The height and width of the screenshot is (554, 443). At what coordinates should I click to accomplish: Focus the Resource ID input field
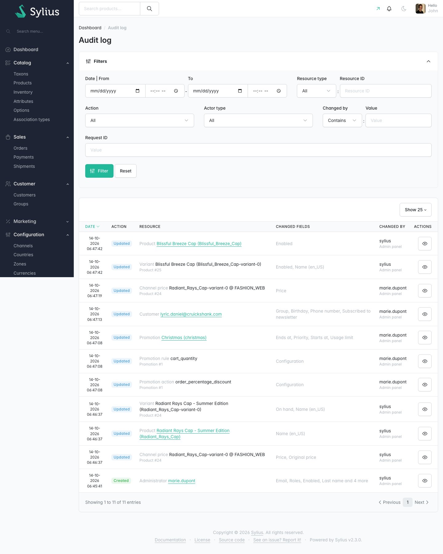click(x=385, y=91)
